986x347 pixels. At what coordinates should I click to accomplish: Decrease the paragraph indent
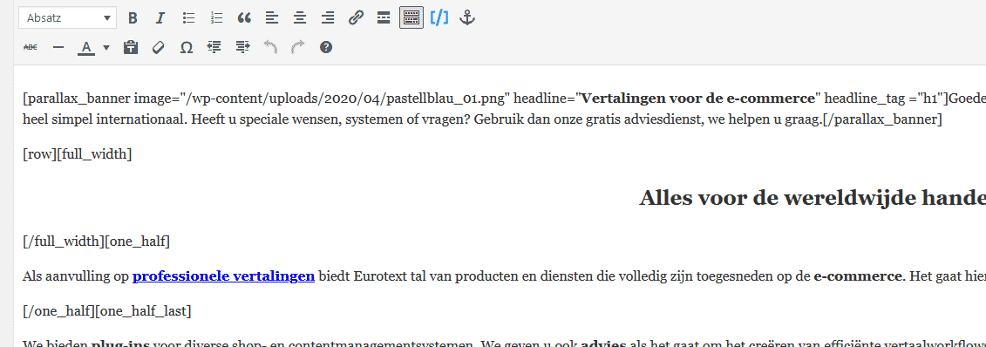coord(214,47)
